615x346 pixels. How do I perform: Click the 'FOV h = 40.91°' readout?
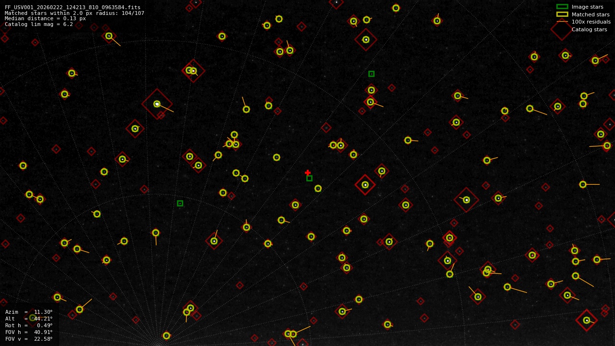click(x=29, y=332)
